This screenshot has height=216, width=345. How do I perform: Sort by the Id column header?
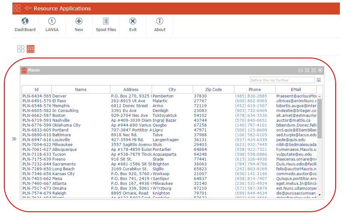click(37, 89)
